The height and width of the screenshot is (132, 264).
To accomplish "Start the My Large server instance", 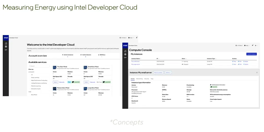I will (234, 64).
